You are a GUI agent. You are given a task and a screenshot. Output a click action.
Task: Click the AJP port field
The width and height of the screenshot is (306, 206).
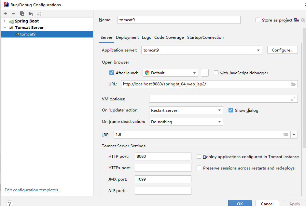click(x=163, y=191)
